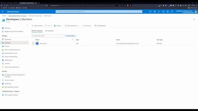
Task: Click the Email column header
Action: pyautogui.click(x=118, y=40)
